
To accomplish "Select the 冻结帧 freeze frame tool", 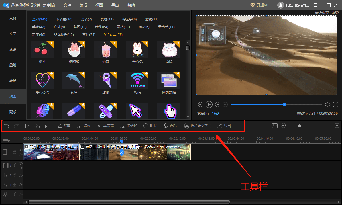I will pos(129,126).
